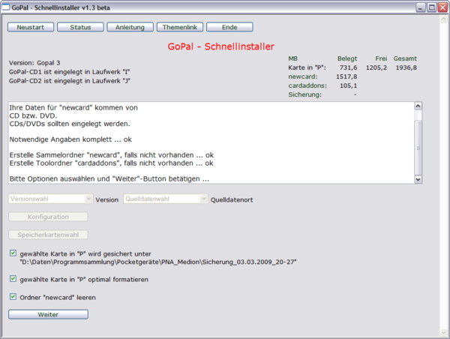This screenshot has height=339, width=450.
Task: Click the 'Sicherung:' label
Action: pyautogui.click(x=304, y=94)
